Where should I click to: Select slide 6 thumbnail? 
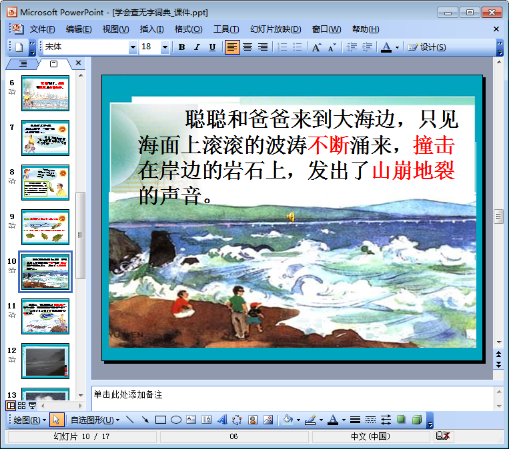(x=45, y=93)
